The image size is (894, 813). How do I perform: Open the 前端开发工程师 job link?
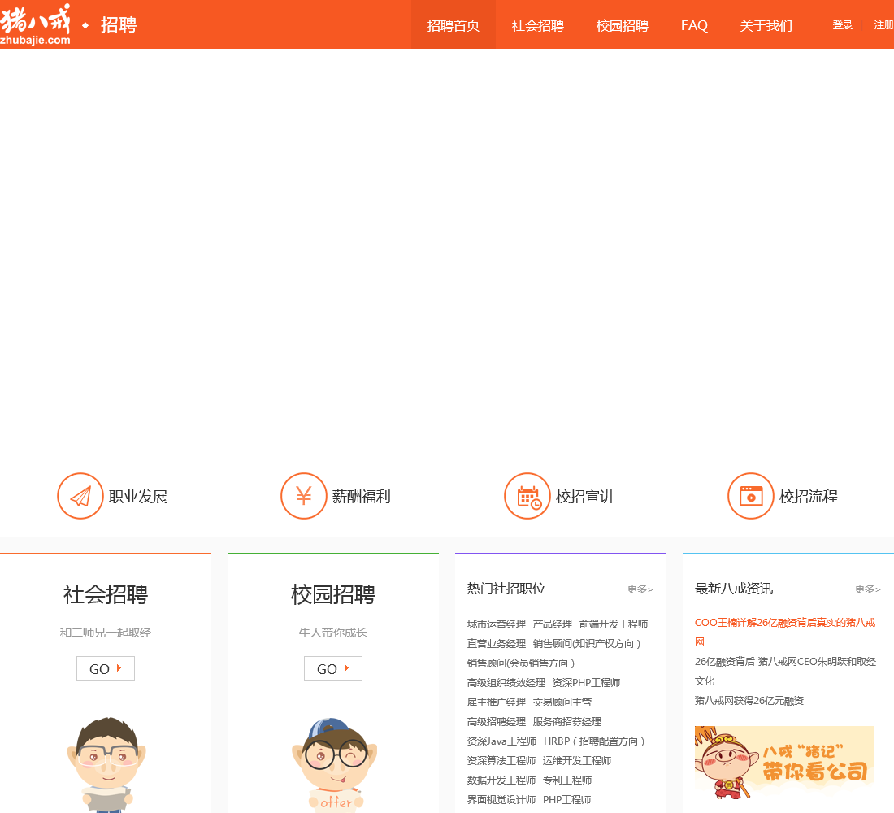pos(614,624)
